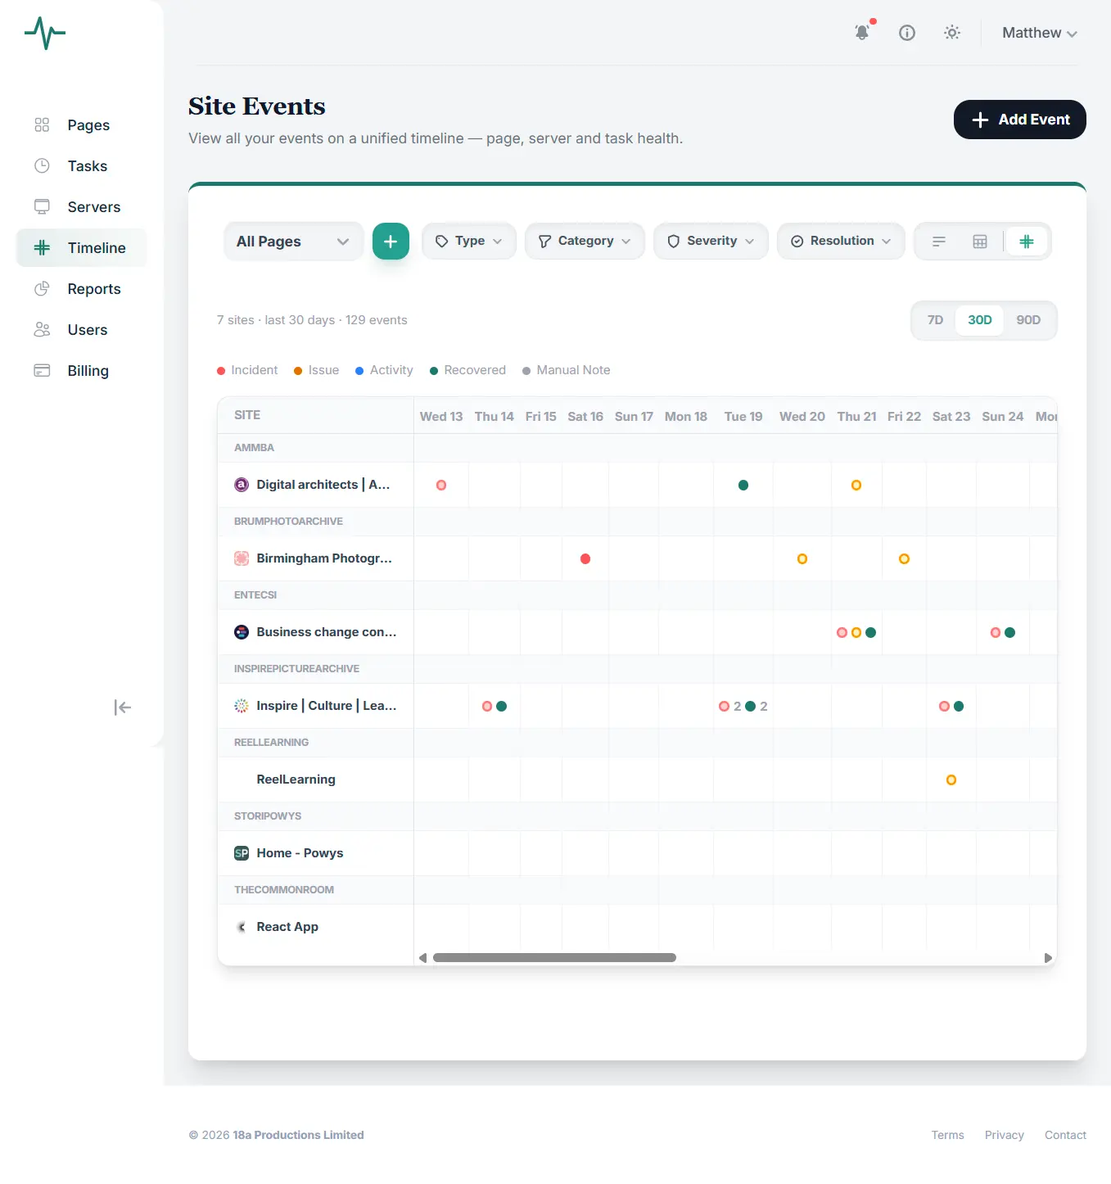The width and height of the screenshot is (1111, 1184).
Task: Click 18a Productions Limited link
Action: pyautogui.click(x=298, y=1135)
